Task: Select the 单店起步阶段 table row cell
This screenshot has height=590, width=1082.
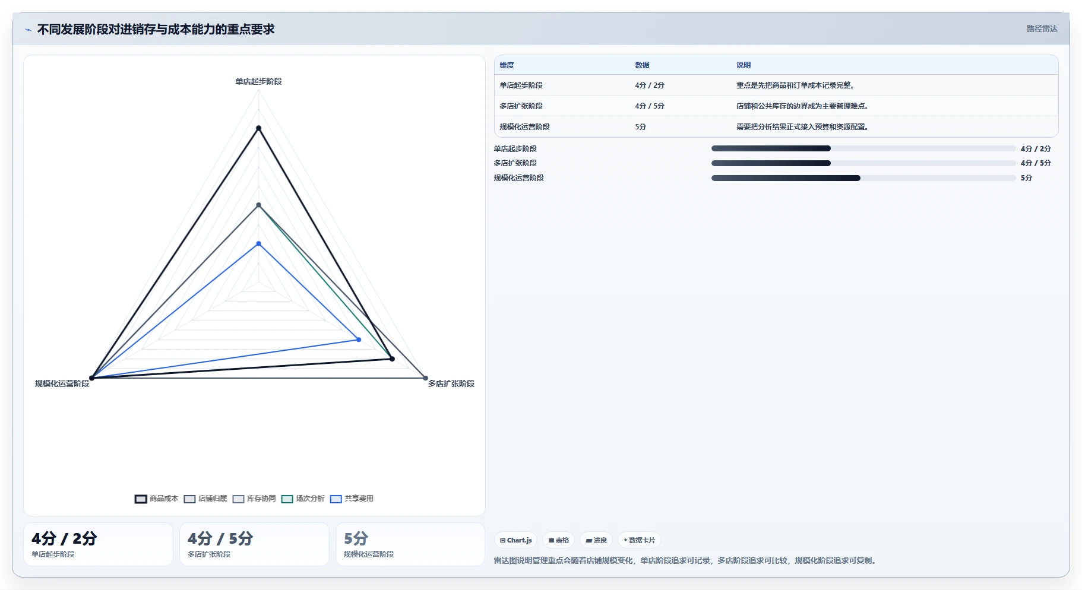Action: (521, 85)
